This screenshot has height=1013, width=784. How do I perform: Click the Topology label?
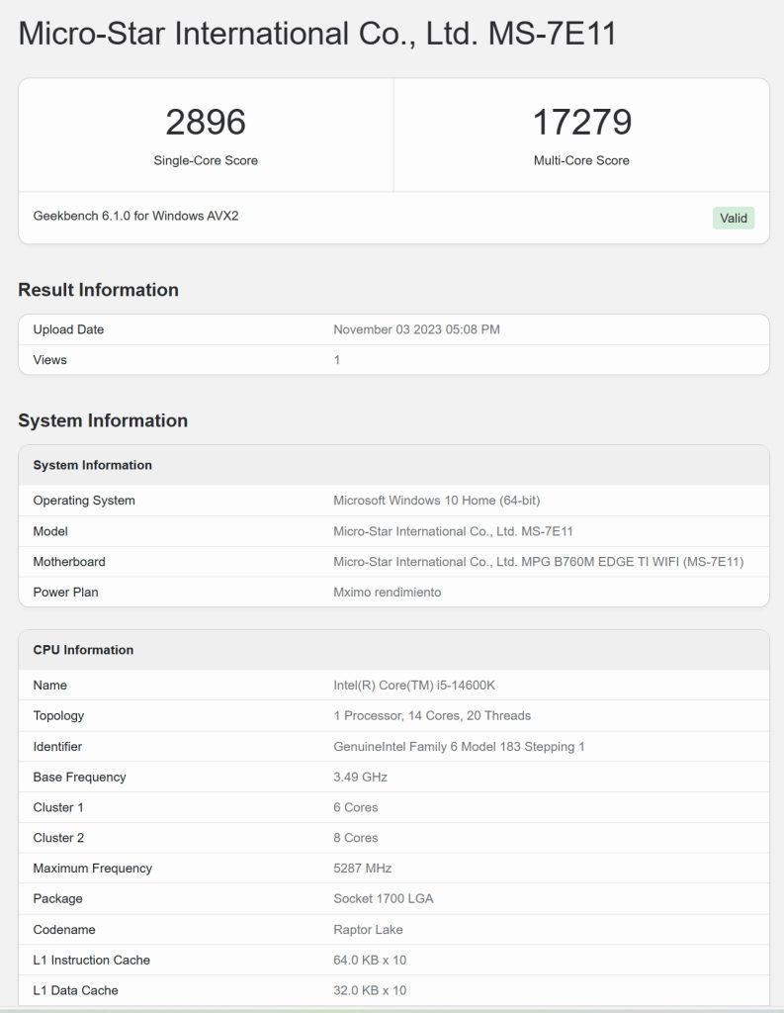[58, 716]
